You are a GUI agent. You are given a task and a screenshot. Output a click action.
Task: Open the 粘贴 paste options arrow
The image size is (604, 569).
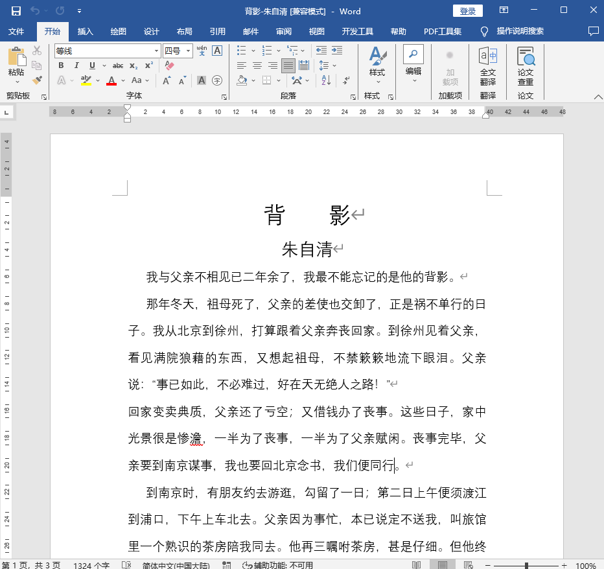tap(17, 82)
